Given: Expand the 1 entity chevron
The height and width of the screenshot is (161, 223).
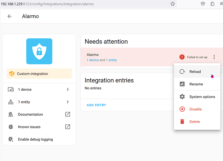Looking at the screenshot, I should tap(68, 102).
